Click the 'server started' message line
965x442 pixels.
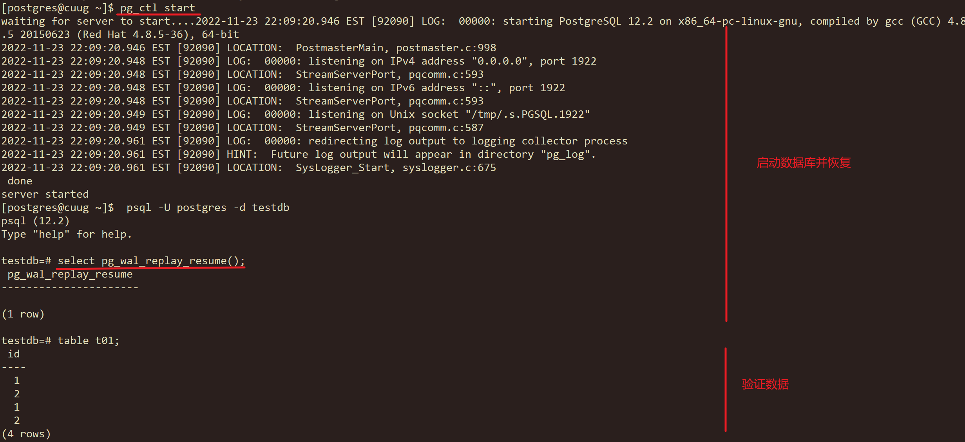coord(45,194)
